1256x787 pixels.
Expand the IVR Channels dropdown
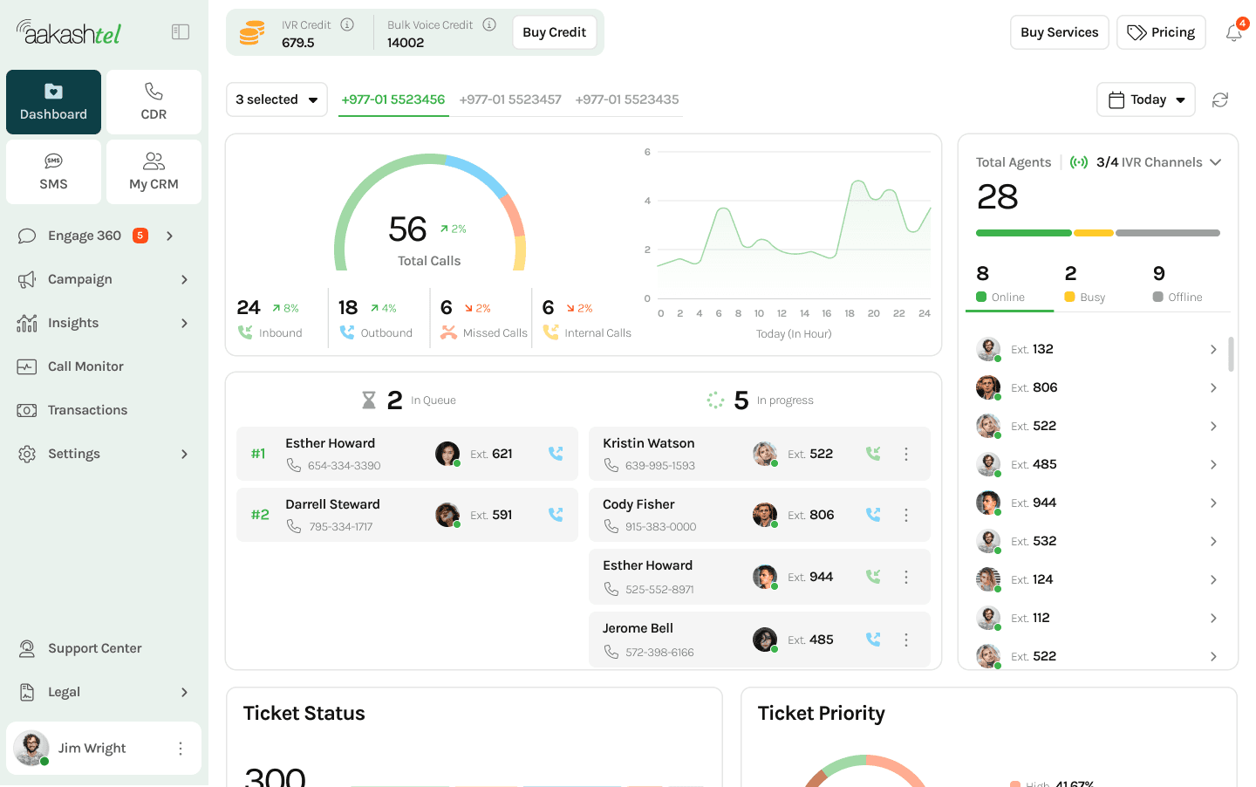pos(1215,162)
